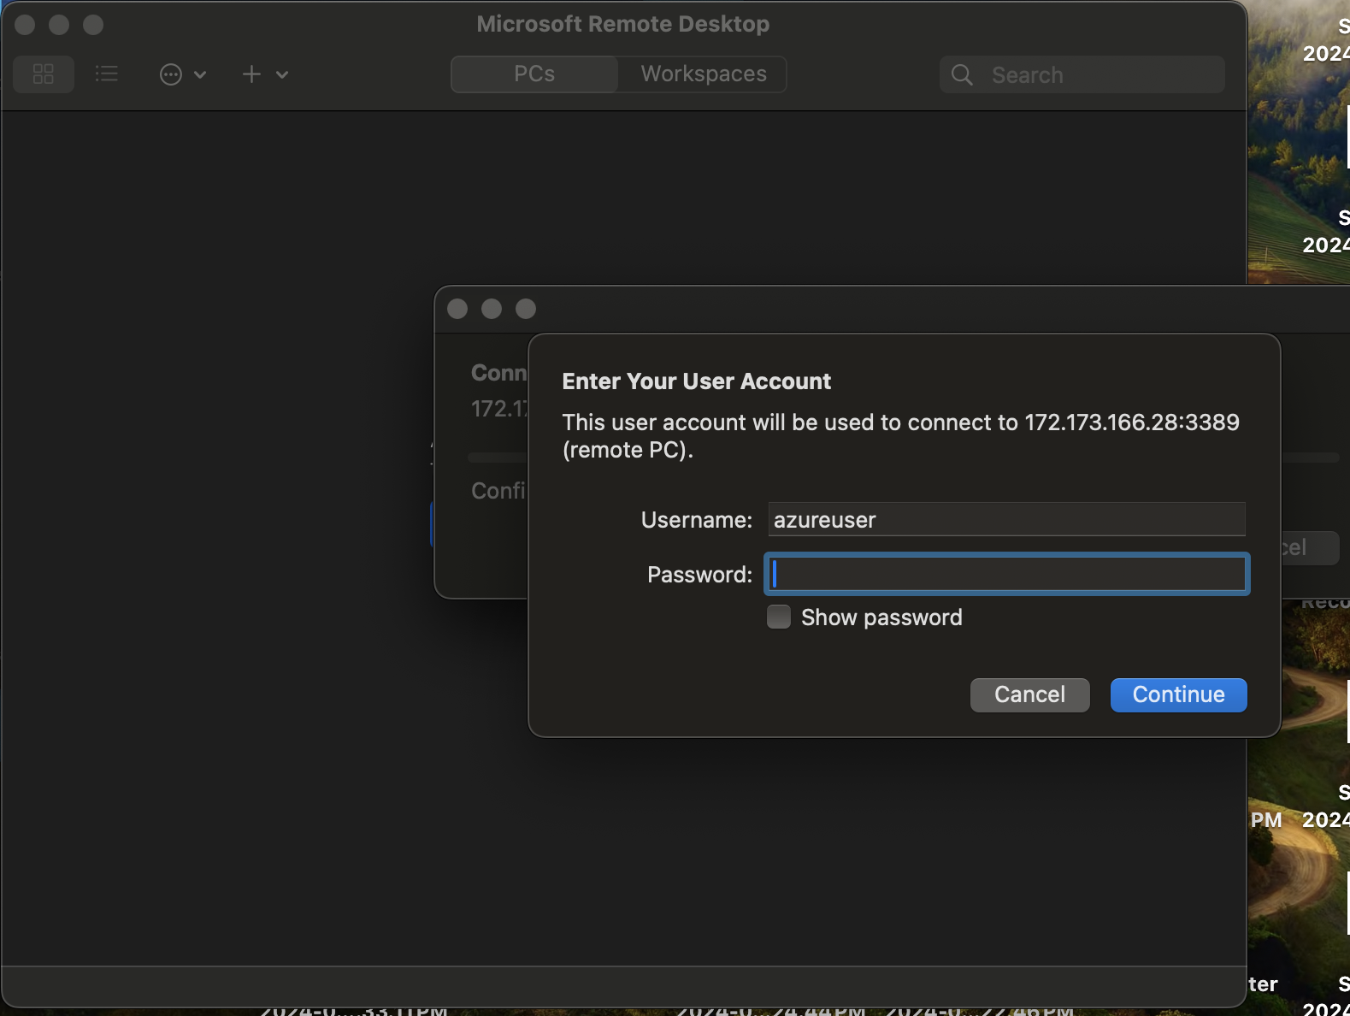Click the 'Username:' label
This screenshot has width=1350, height=1016.
tap(697, 520)
